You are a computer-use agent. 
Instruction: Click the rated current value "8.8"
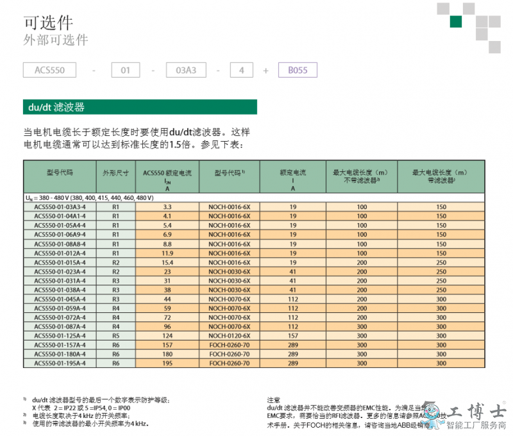coord(167,244)
